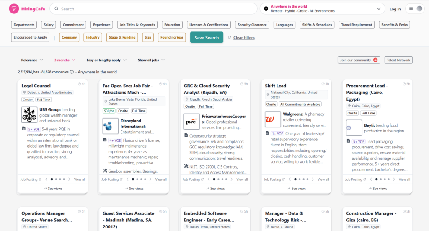Open See views on Shift Lead card

click(x=296, y=189)
